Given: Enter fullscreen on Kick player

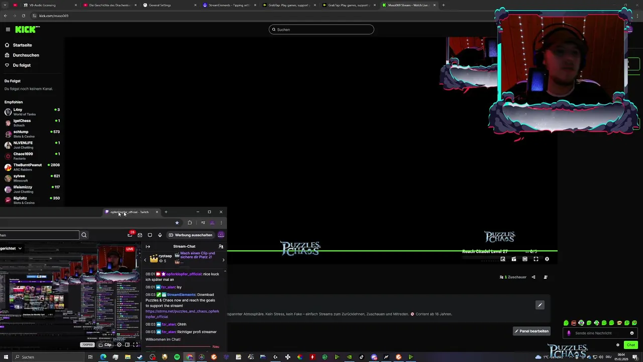Looking at the screenshot, I should 536,259.
